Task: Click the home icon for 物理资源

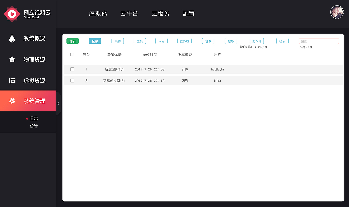Action: point(12,59)
